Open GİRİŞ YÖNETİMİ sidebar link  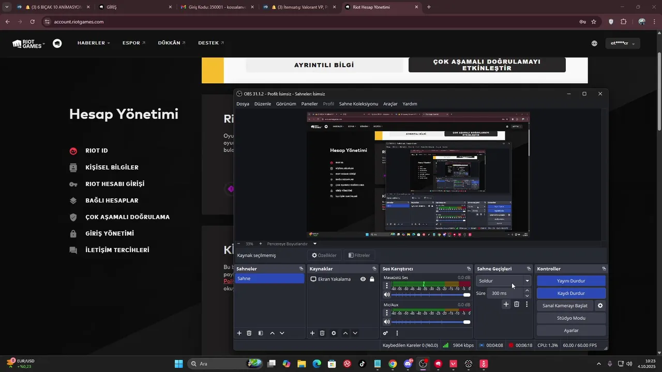110,234
